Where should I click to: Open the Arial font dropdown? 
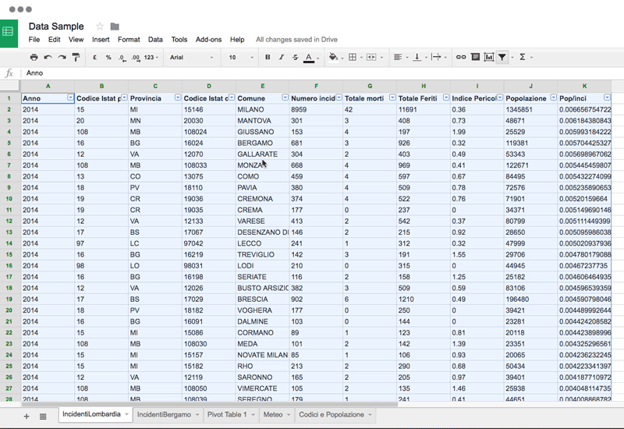(191, 57)
